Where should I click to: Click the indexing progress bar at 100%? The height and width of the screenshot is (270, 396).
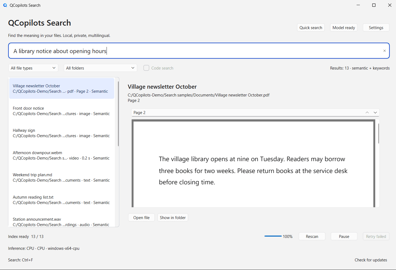(273, 236)
